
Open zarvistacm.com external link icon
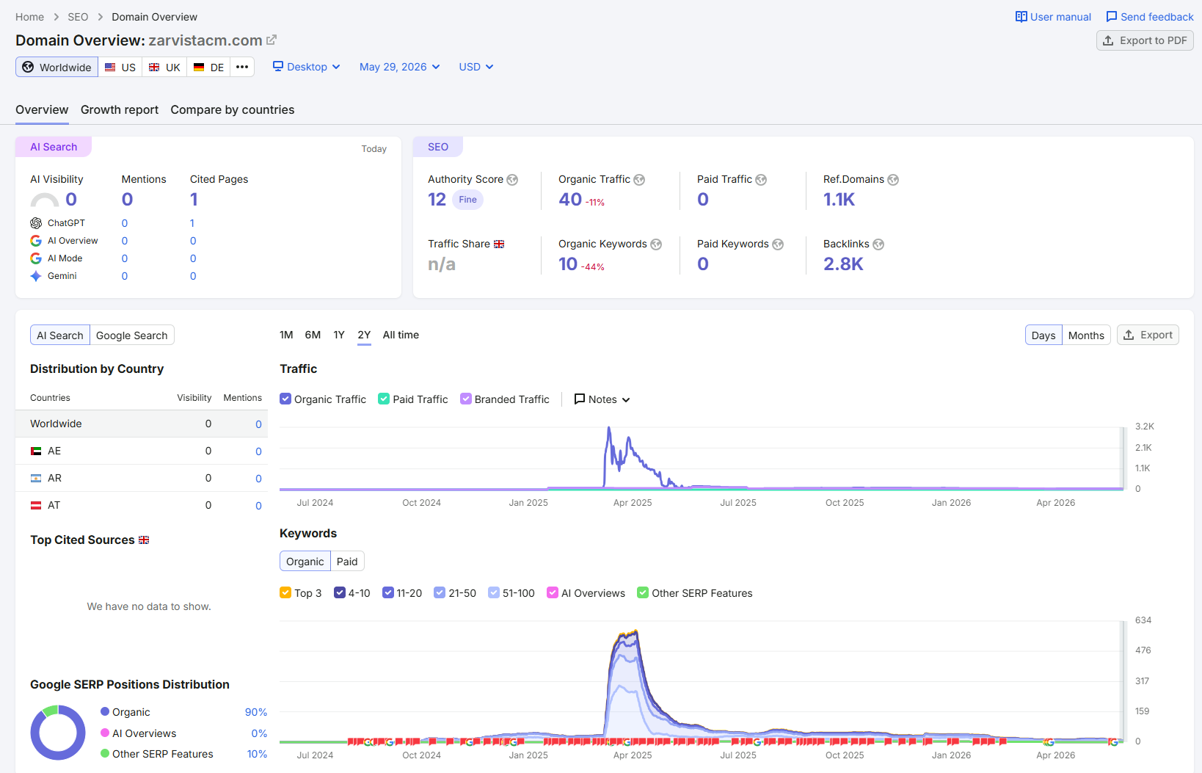pos(272,40)
